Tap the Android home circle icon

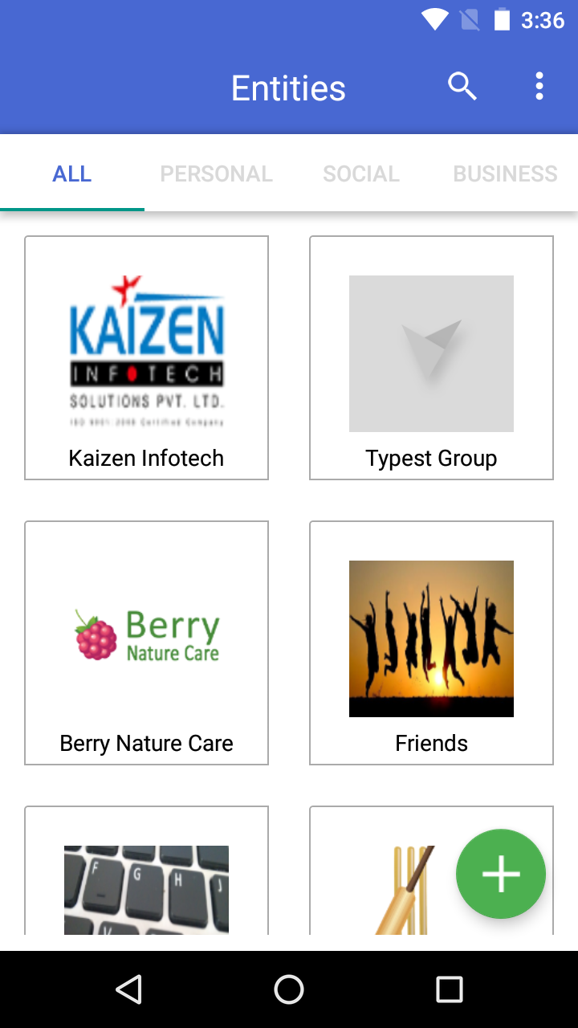[289, 989]
